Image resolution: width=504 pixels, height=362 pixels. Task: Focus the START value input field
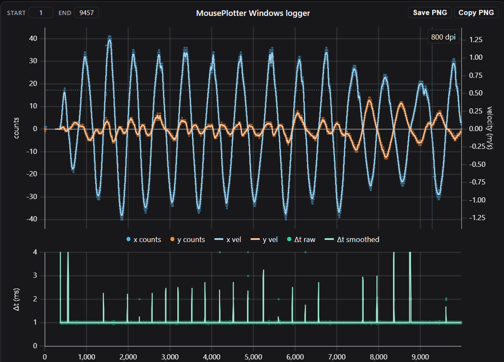click(41, 13)
